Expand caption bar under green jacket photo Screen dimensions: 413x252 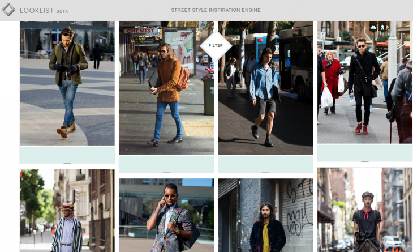point(67,154)
